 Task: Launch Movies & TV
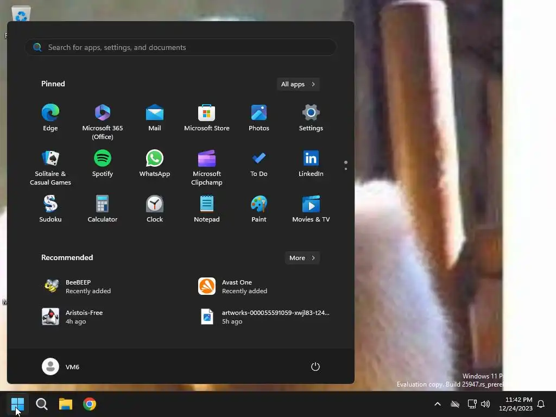[311, 209]
